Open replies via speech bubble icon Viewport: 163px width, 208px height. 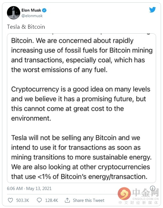pos(39,200)
